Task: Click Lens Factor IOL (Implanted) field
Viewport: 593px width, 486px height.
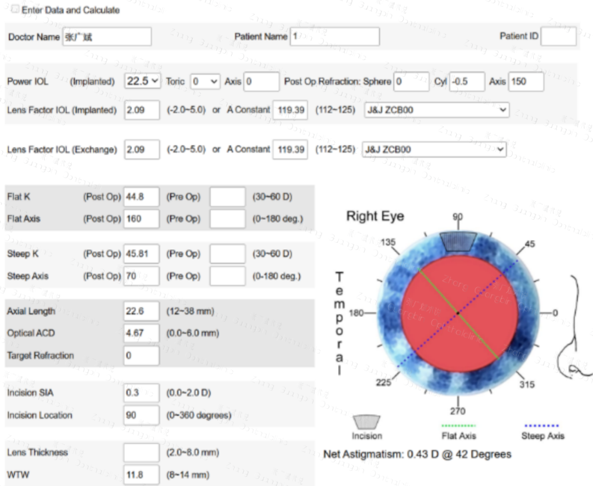Action: click(142, 110)
